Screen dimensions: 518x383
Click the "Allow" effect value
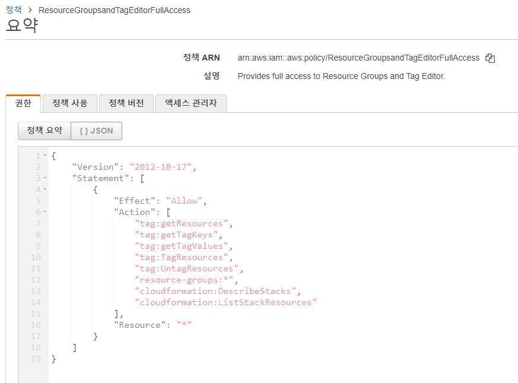184,201
